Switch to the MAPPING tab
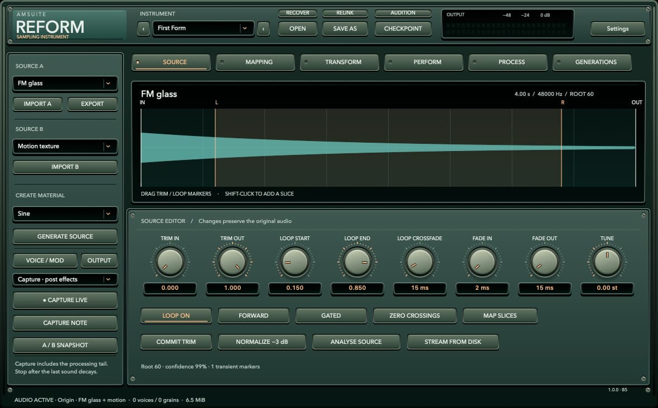This screenshot has height=408, width=658. (x=255, y=62)
